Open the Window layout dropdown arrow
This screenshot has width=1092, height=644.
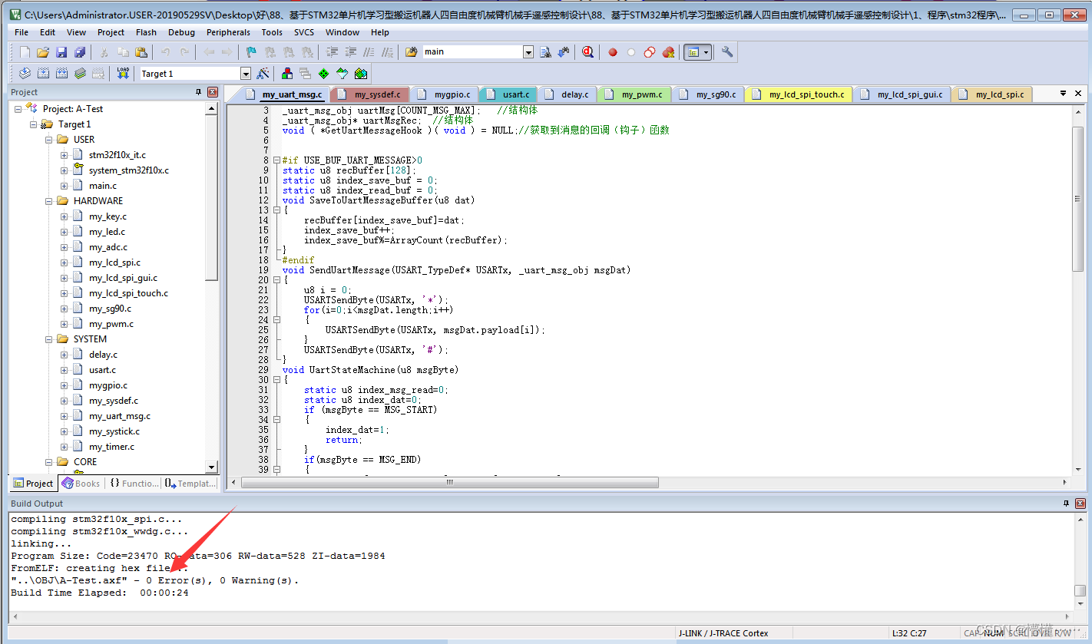(x=706, y=52)
